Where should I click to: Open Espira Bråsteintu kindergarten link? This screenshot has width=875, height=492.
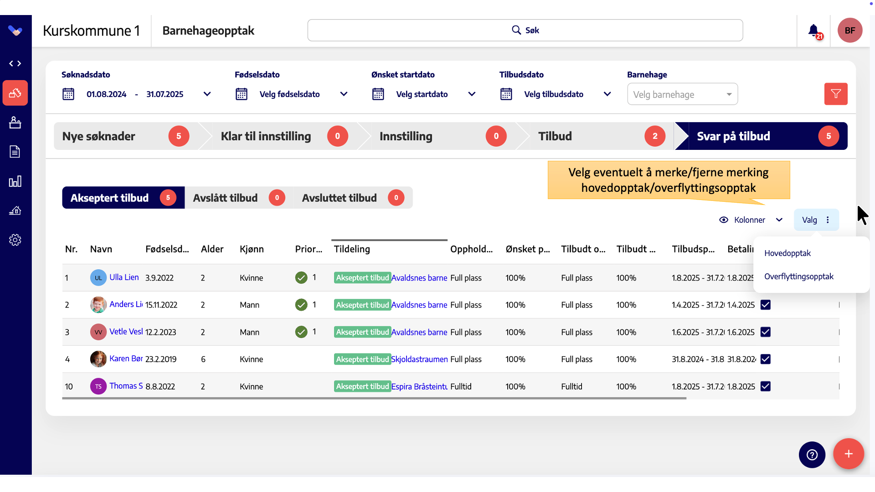pyautogui.click(x=419, y=387)
